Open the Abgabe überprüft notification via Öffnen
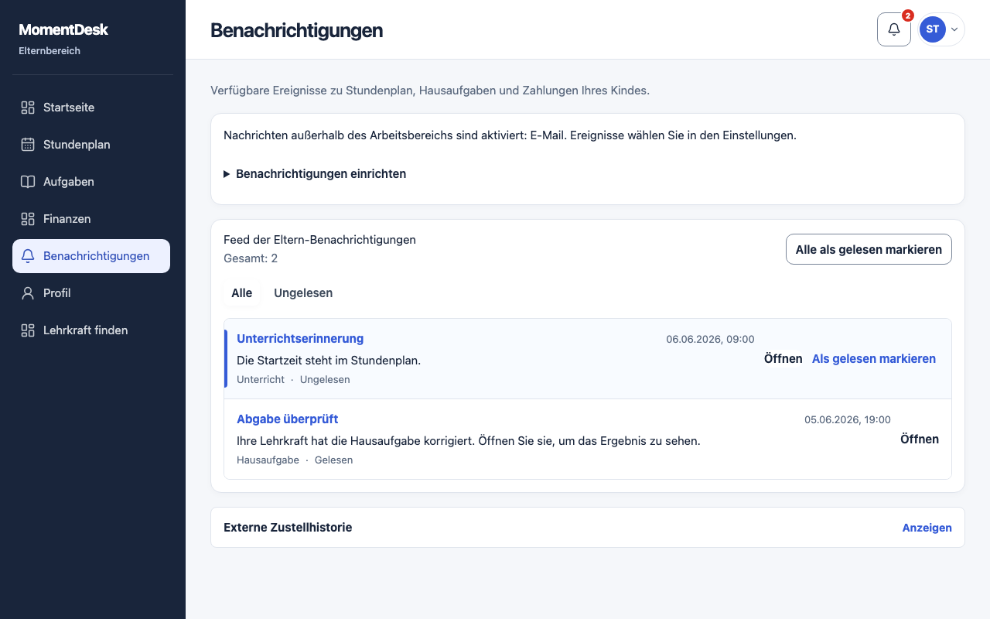Viewport: 990px width, 619px height. click(x=920, y=439)
